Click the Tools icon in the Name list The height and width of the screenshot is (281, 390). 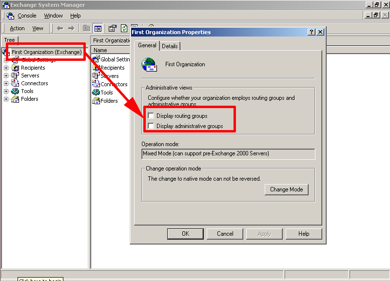click(96, 92)
